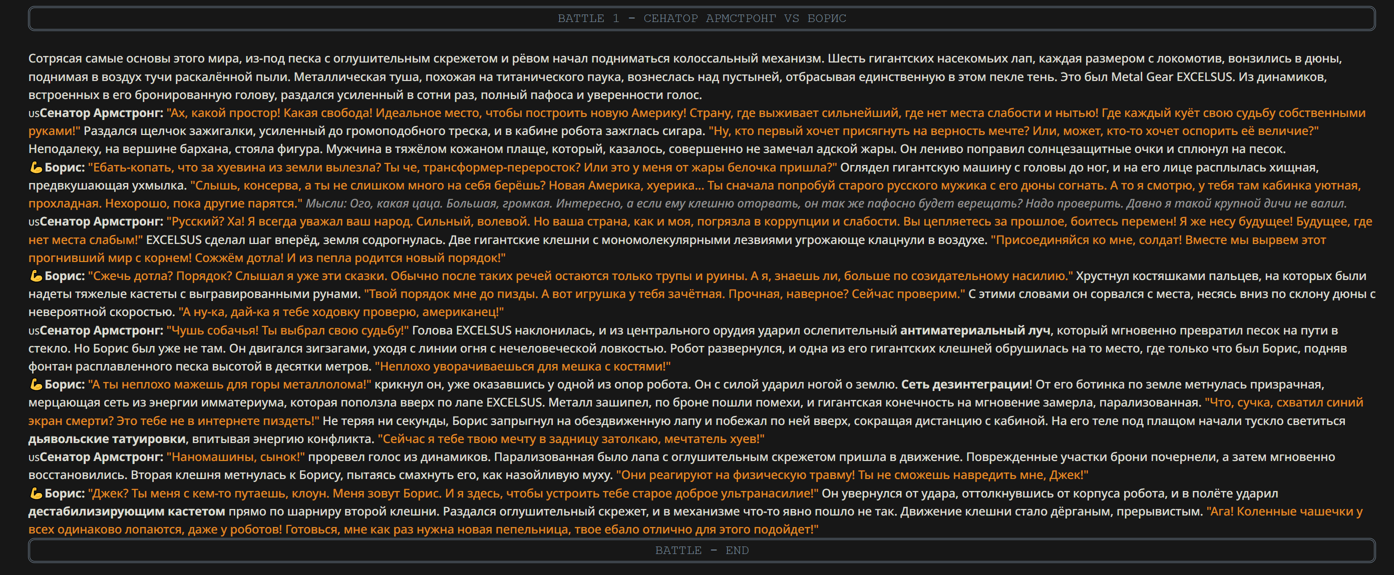
Task: Click speaker name 'Сенатор Армстронг:' before 'Ах, какой простор!'
Action: tap(101, 113)
